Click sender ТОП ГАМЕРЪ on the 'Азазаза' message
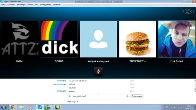This screenshot has width=196, height=110. pos(61,91)
